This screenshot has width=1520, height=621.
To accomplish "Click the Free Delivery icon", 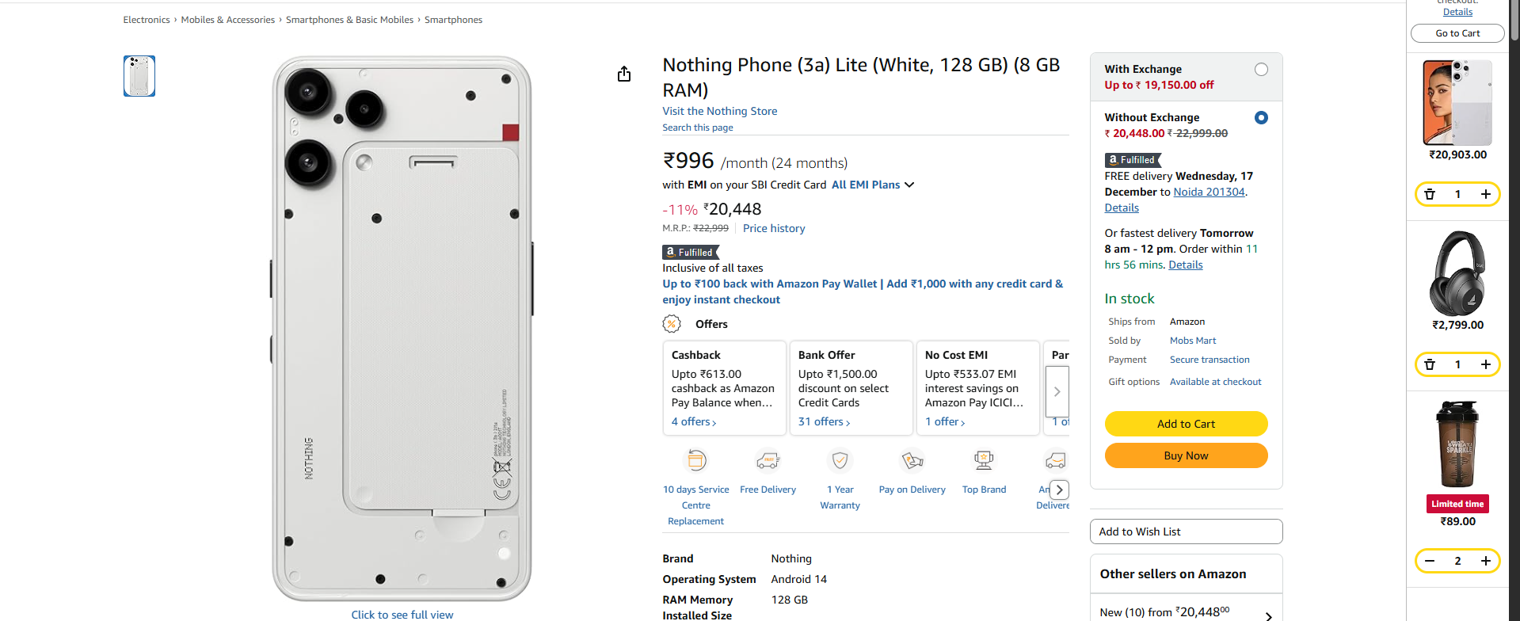I will pyautogui.click(x=768, y=460).
